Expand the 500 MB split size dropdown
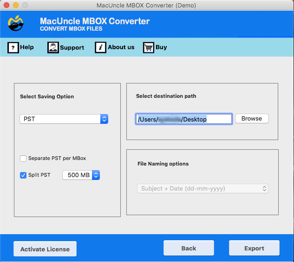294x262 pixels. pos(81,175)
